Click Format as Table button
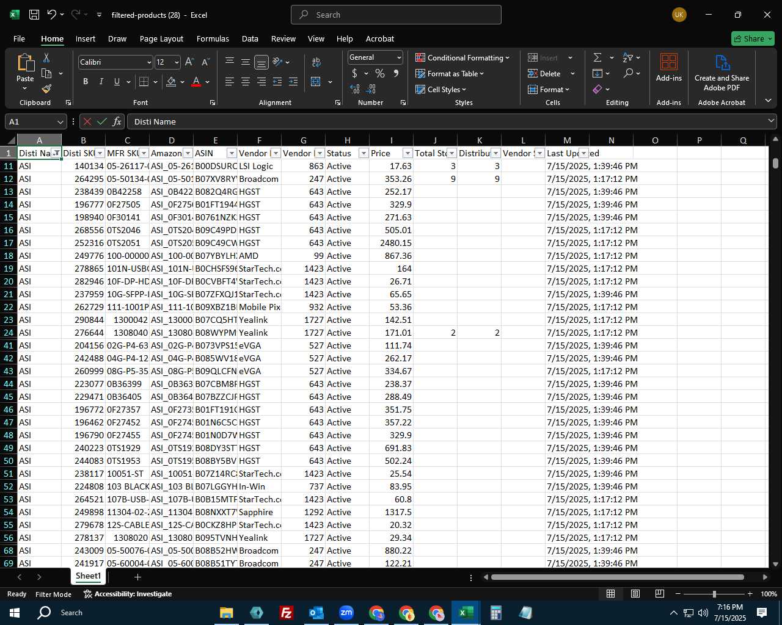 click(450, 73)
